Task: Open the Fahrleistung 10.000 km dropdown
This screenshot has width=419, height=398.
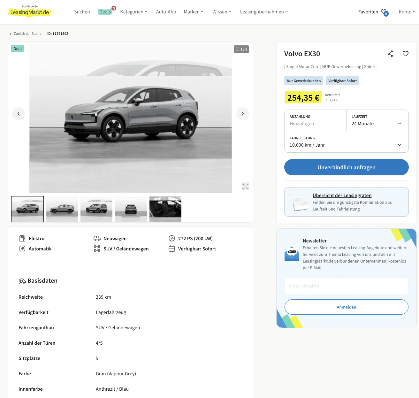Action: pyautogui.click(x=347, y=142)
